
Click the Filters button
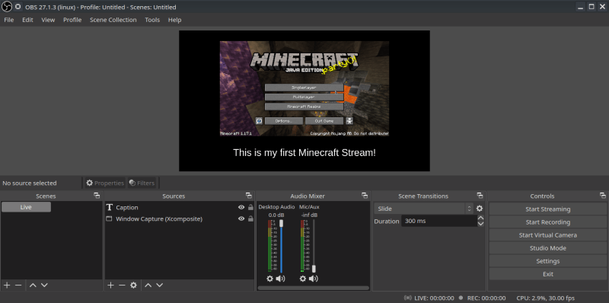(142, 183)
